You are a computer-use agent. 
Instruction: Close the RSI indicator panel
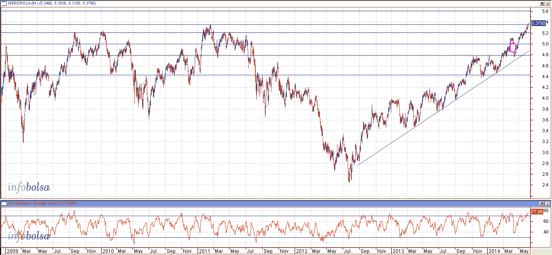547,203
